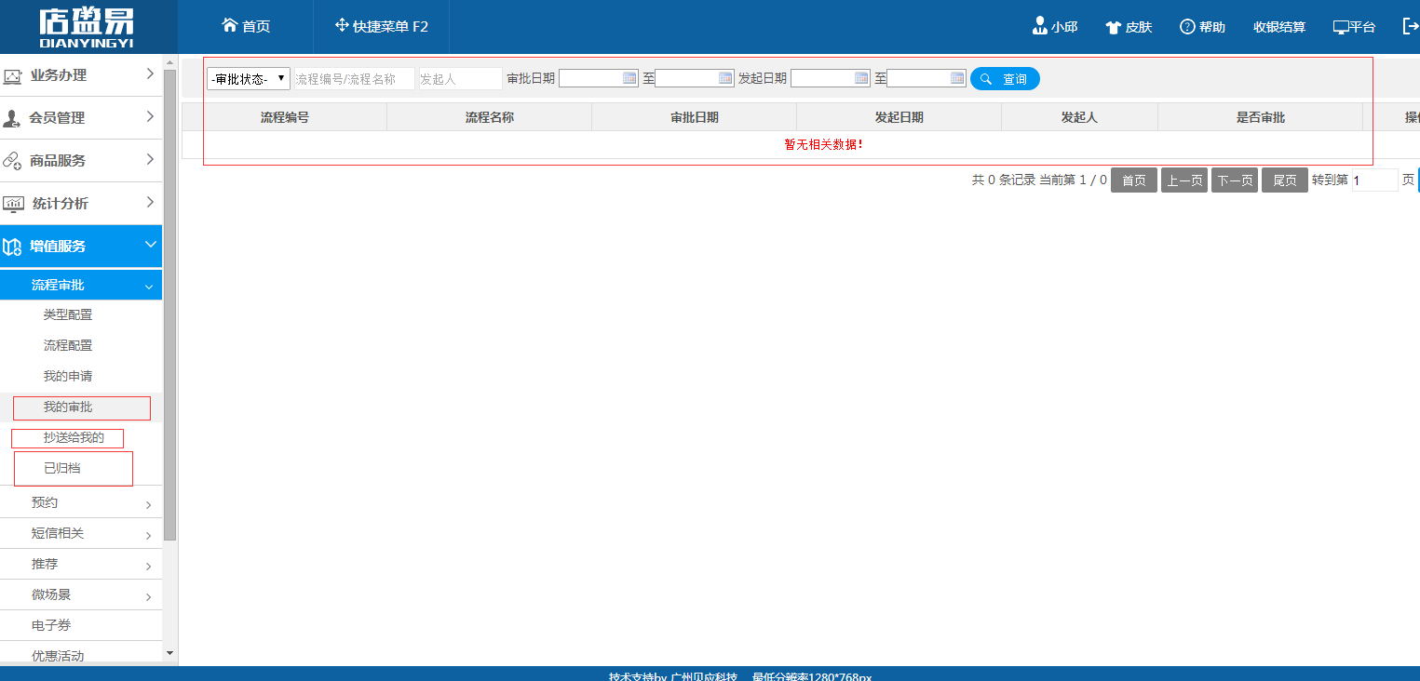Click the 统计分析 chart icon

click(x=13, y=204)
